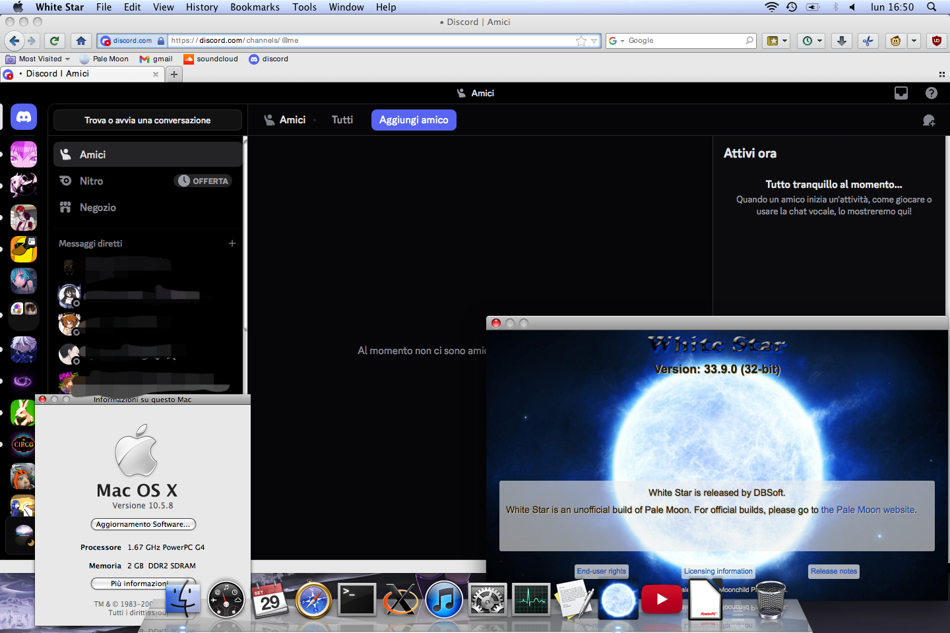This screenshot has width=950, height=633.
Task: Open System Preferences from the Dock
Action: pos(488,600)
